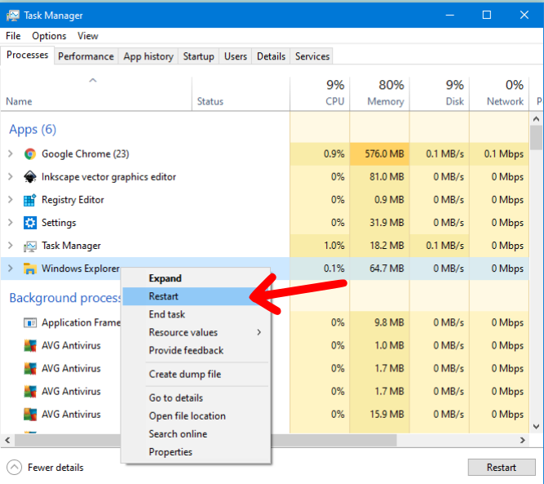Click the first AVG Antivirus icon
Viewport: 544px width, 484px height.
click(x=30, y=345)
